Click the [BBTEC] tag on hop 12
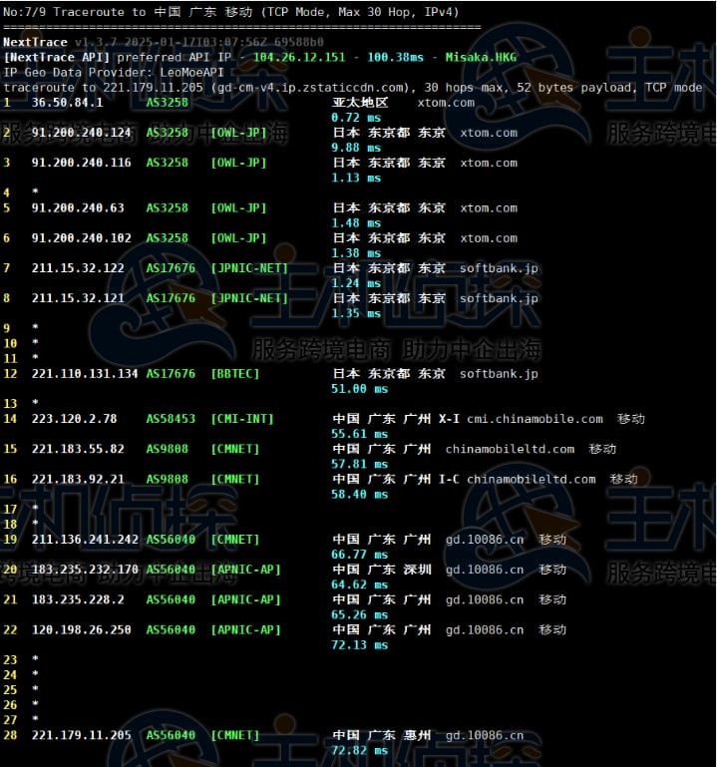Screen dimensions: 717x767 [234, 374]
